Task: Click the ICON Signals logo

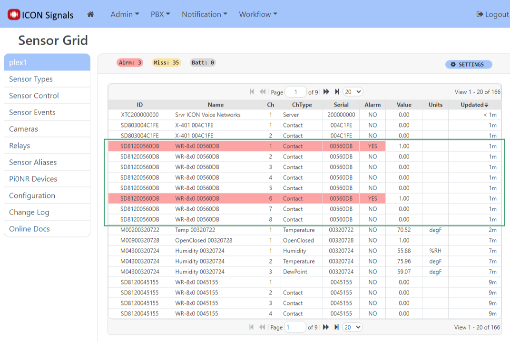Action: click(41, 15)
